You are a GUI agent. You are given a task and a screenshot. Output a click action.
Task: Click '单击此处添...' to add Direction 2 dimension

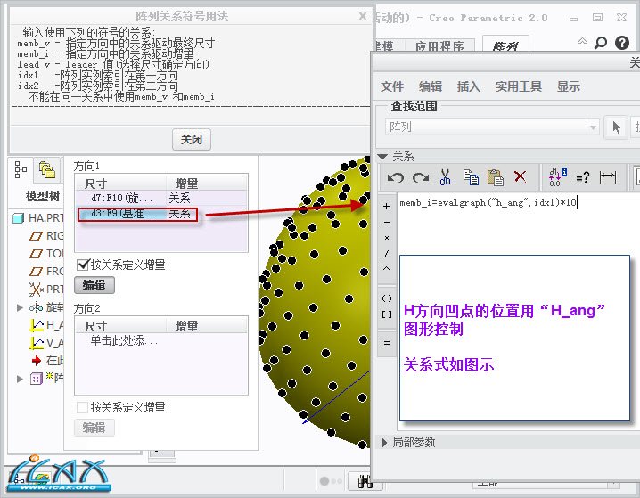pyautogui.click(x=124, y=340)
